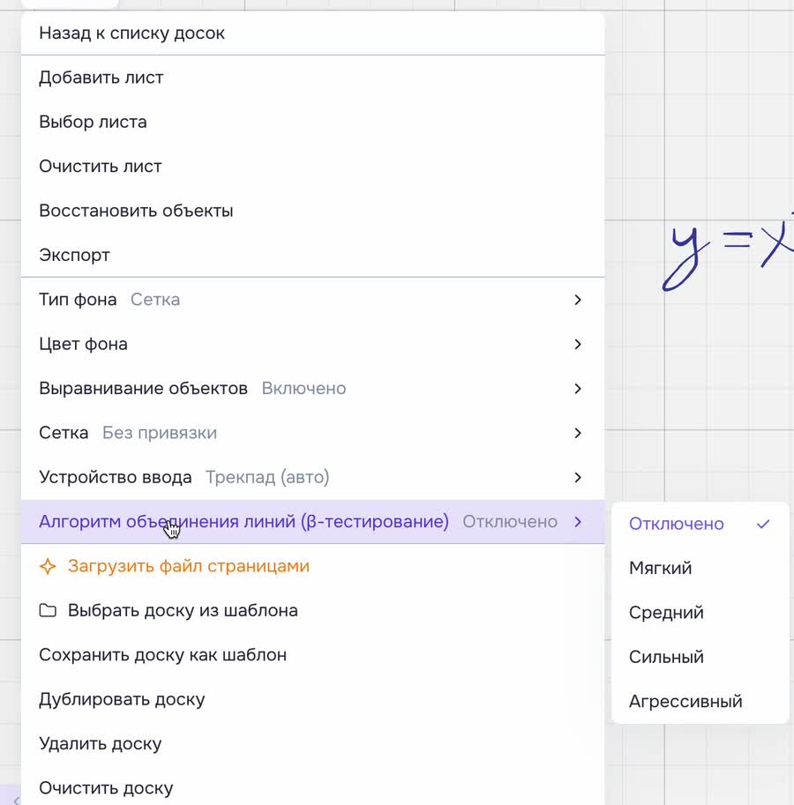The height and width of the screenshot is (805, 794).
Task: Click Загрузить файл страницами
Action: coord(313,566)
